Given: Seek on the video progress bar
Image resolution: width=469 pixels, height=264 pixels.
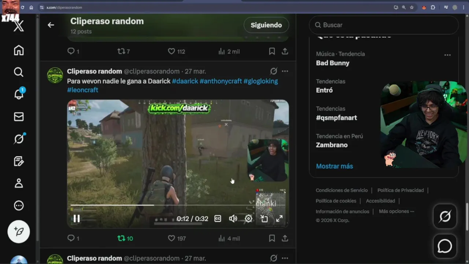Looking at the screenshot, I should pyautogui.click(x=178, y=205).
